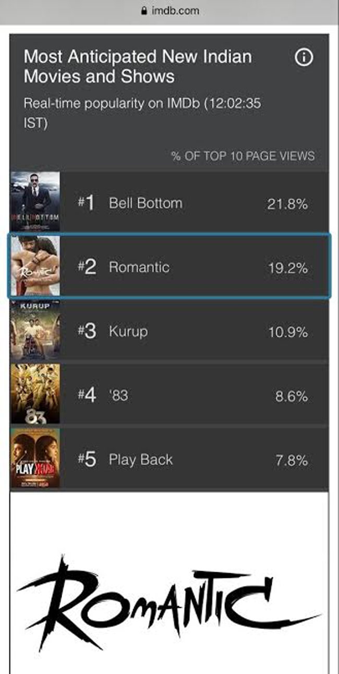This screenshot has width=339, height=674.
Task: Click the Most Anticipated New Indian Movies heading
Action: (x=138, y=66)
